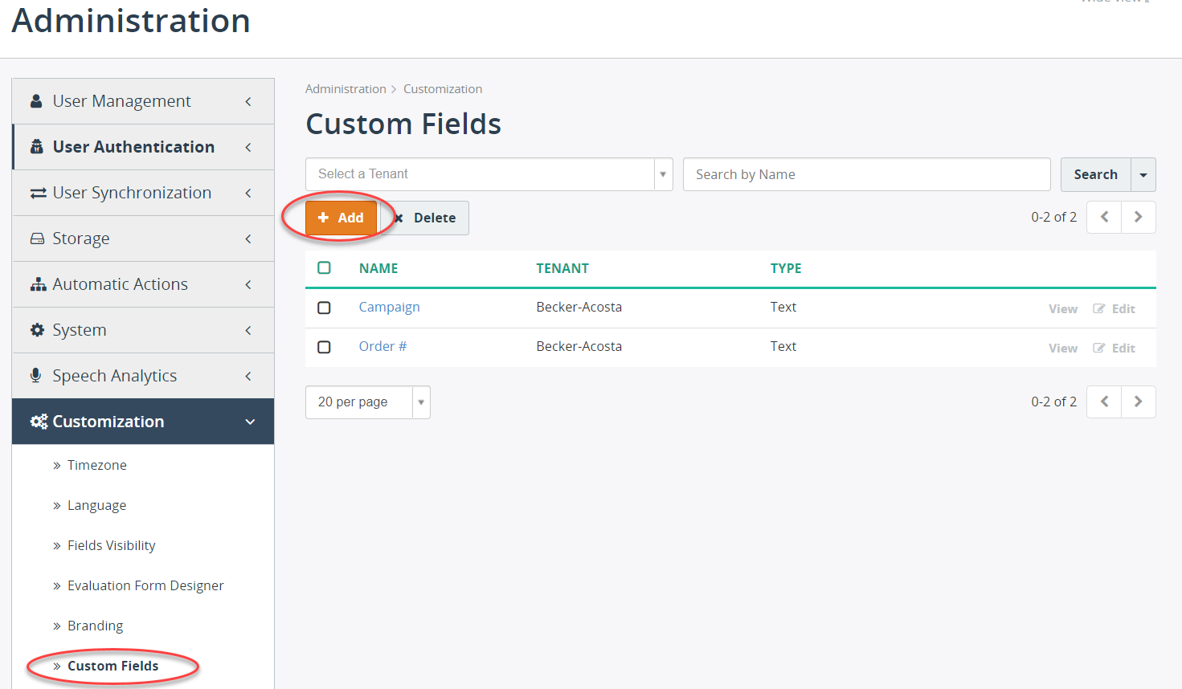Click the User Authentication lock icon
The width and height of the screenshot is (1182, 689).
point(36,147)
